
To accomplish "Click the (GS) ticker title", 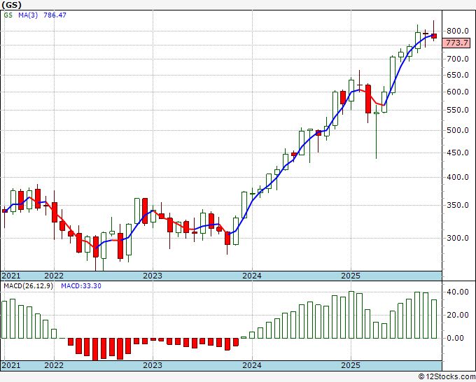I will coord(11,5).
